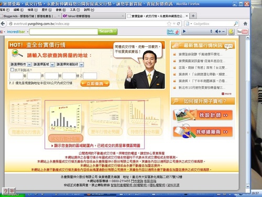Open the 隱私權聲明 footer link

click(x=157, y=185)
